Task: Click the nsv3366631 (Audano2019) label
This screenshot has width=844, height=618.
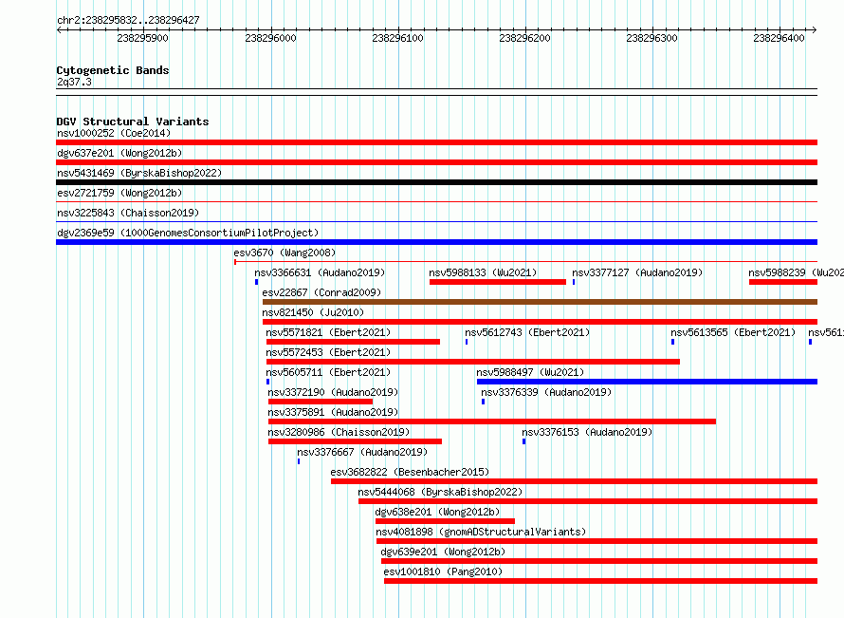Action: (320, 272)
